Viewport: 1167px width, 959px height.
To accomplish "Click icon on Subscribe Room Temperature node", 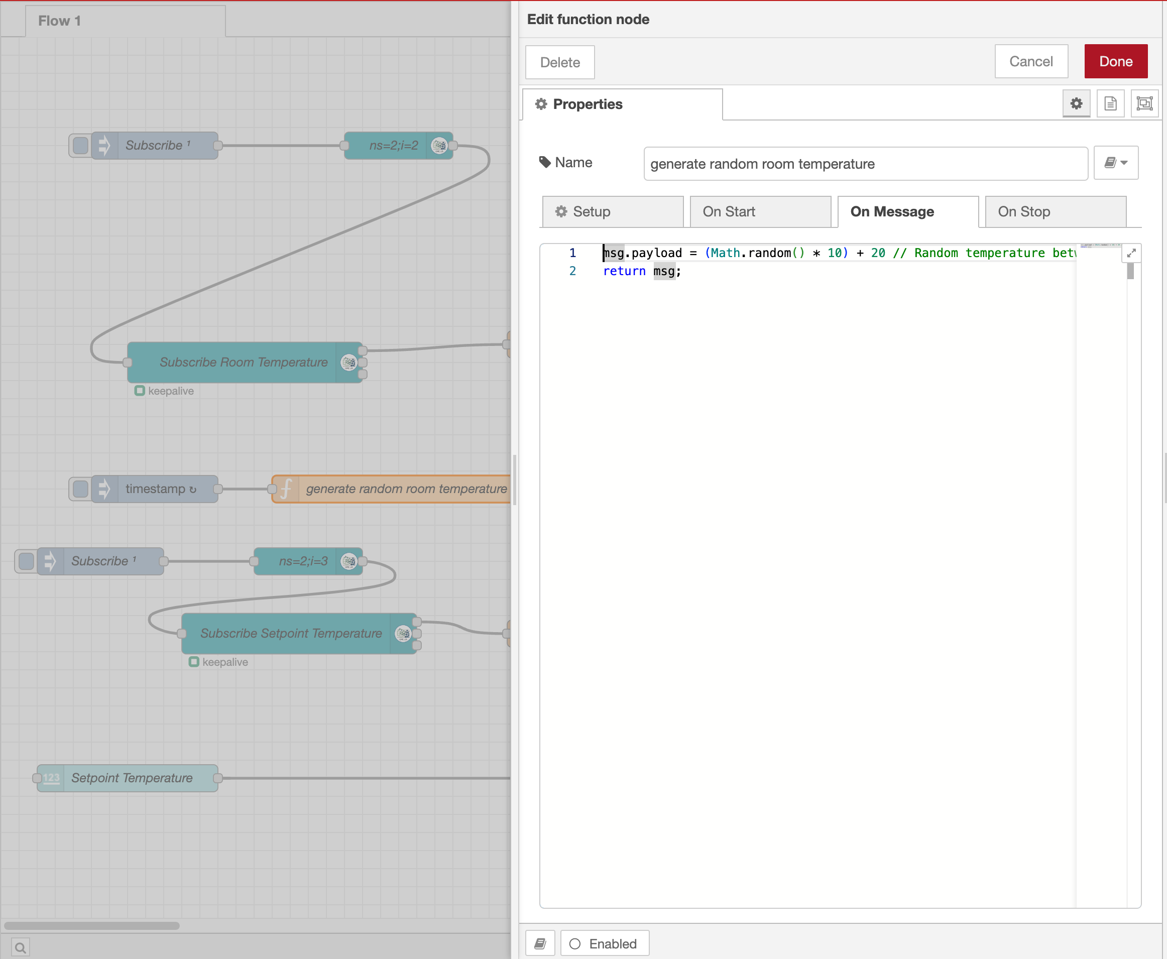I will tap(348, 363).
